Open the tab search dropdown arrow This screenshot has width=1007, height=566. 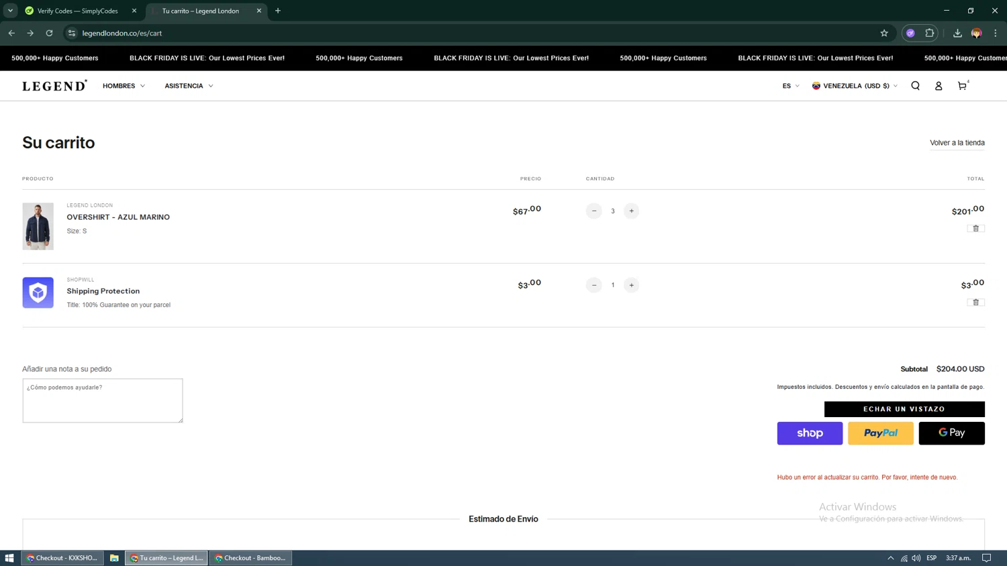pos(10,11)
